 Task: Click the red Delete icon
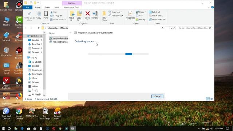(x=87, y=13)
